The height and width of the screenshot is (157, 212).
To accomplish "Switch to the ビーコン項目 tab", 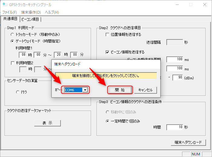I will click(30, 19).
